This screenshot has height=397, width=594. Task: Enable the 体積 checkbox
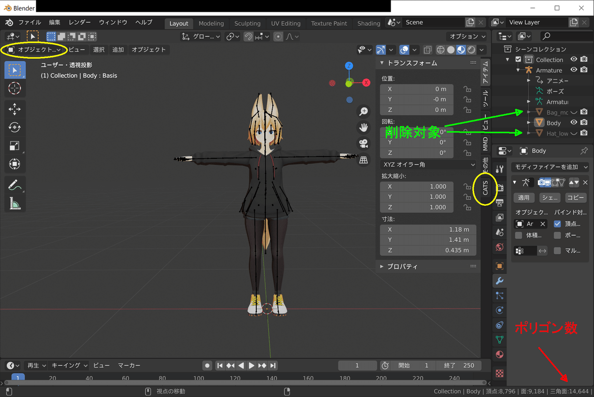(x=518, y=235)
